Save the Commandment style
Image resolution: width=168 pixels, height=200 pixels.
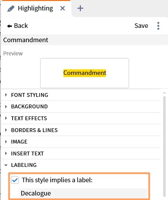point(141,26)
